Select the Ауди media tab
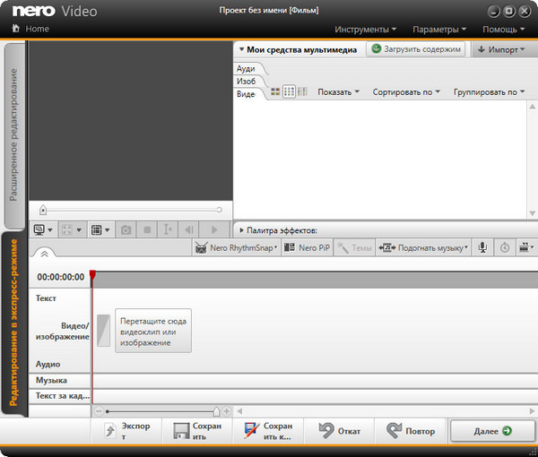Viewport: 538px width, 457px height. pos(246,68)
